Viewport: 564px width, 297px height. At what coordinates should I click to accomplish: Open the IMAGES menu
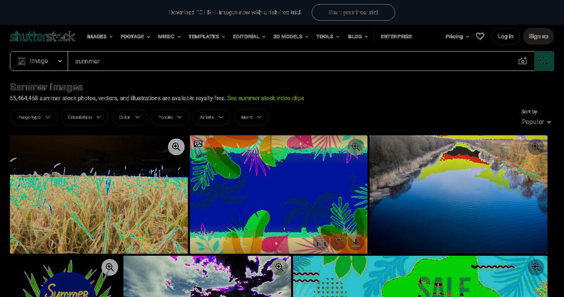click(x=100, y=36)
